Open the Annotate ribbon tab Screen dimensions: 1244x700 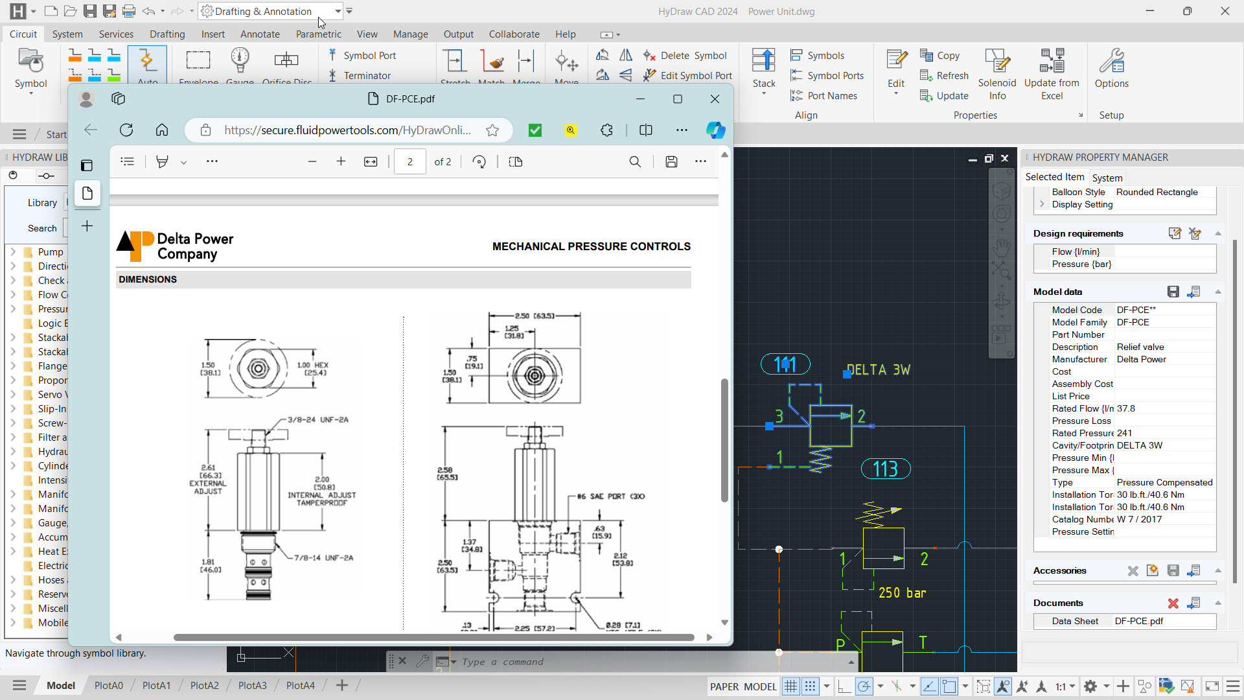click(260, 34)
